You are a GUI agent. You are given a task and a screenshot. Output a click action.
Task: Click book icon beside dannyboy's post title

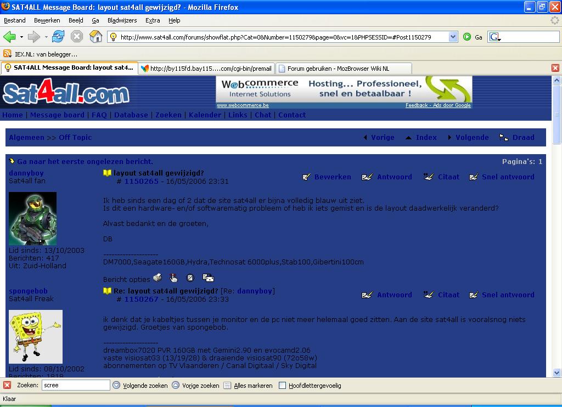pyautogui.click(x=107, y=173)
